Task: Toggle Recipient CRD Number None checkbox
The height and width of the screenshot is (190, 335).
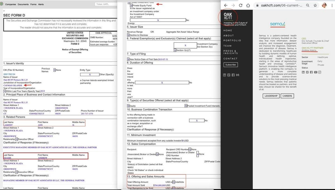Action: (x=190, y=149)
